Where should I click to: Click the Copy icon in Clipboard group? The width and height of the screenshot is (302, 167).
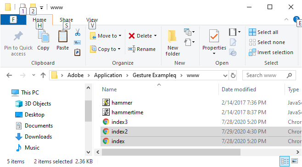coord(44,36)
